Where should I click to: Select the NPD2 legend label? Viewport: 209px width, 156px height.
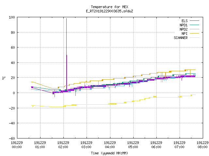click(x=184, y=29)
